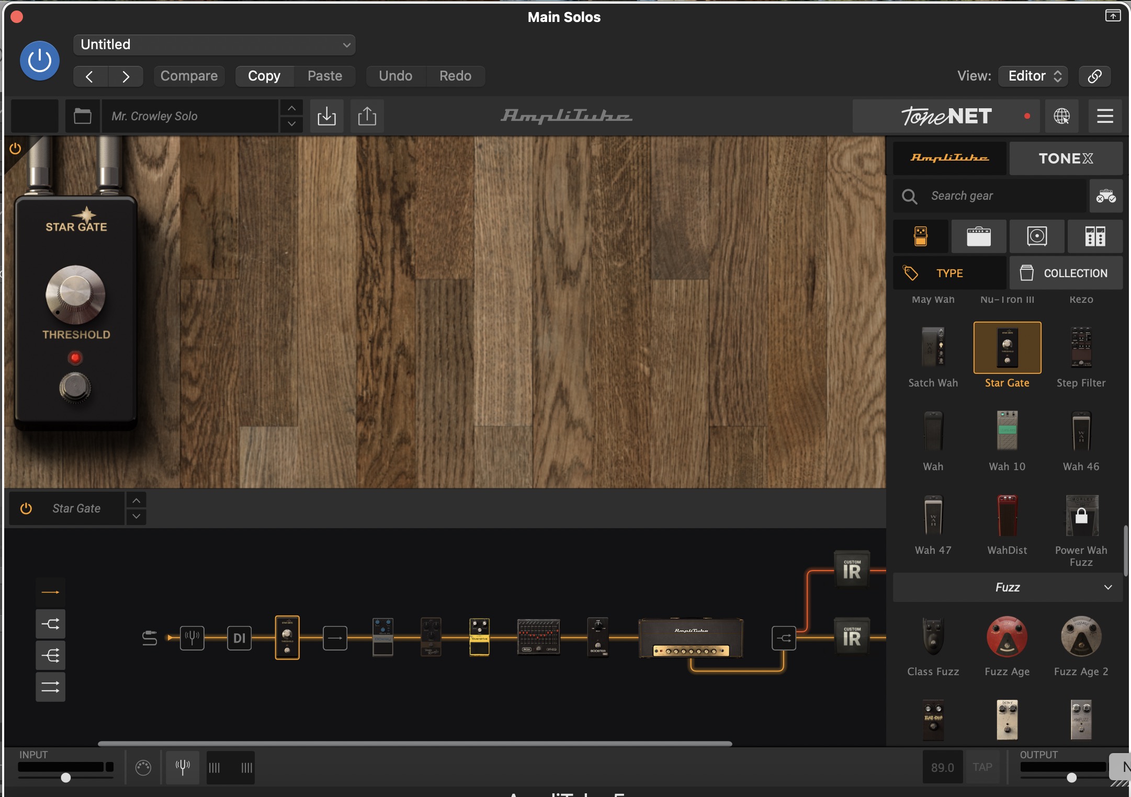Click the gear filter icon beside search
The image size is (1131, 797).
[1106, 196]
